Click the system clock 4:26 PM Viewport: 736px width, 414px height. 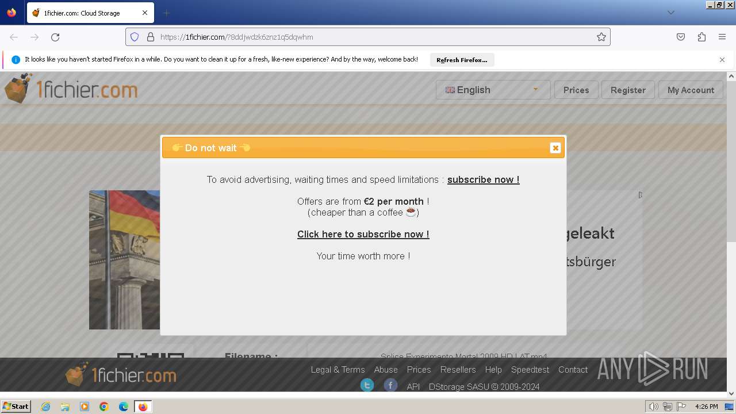[706, 407]
